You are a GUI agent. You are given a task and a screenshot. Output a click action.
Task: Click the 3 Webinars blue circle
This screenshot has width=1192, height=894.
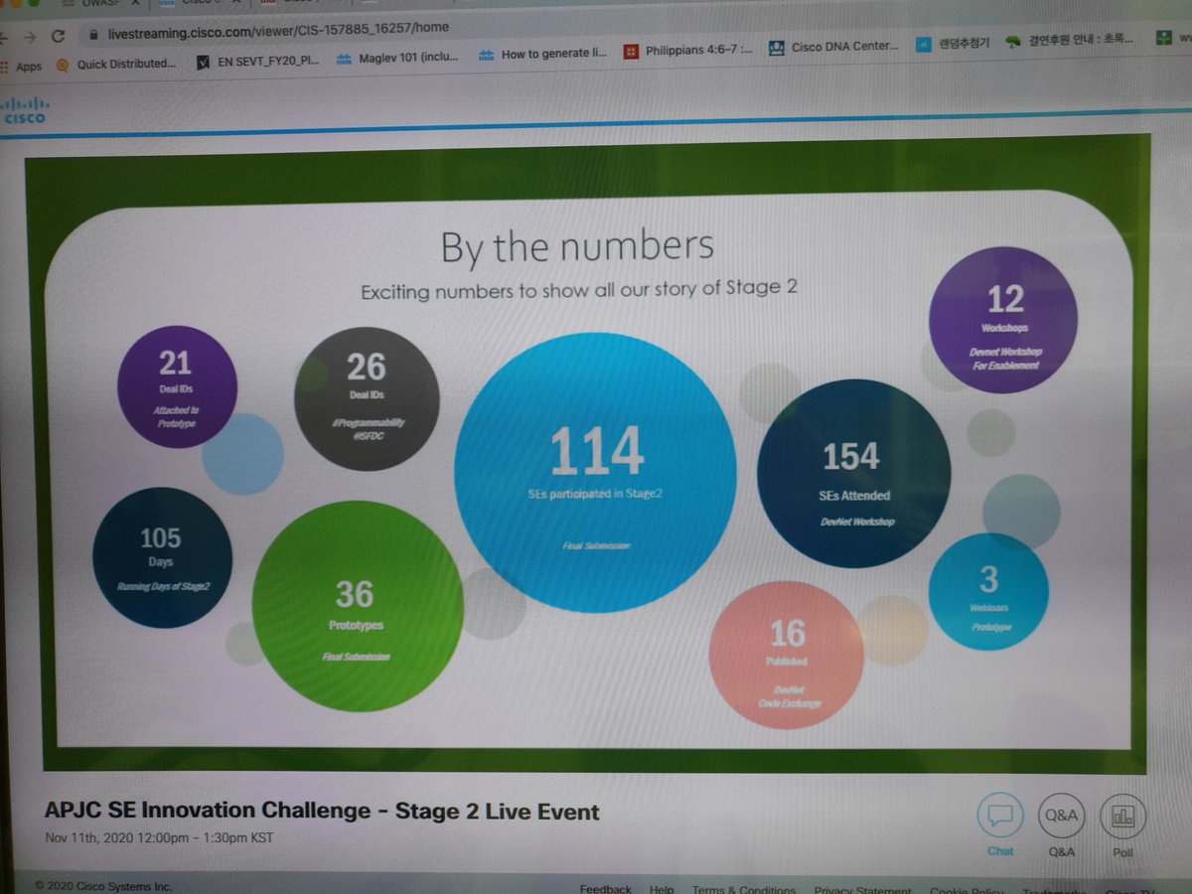point(988,592)
